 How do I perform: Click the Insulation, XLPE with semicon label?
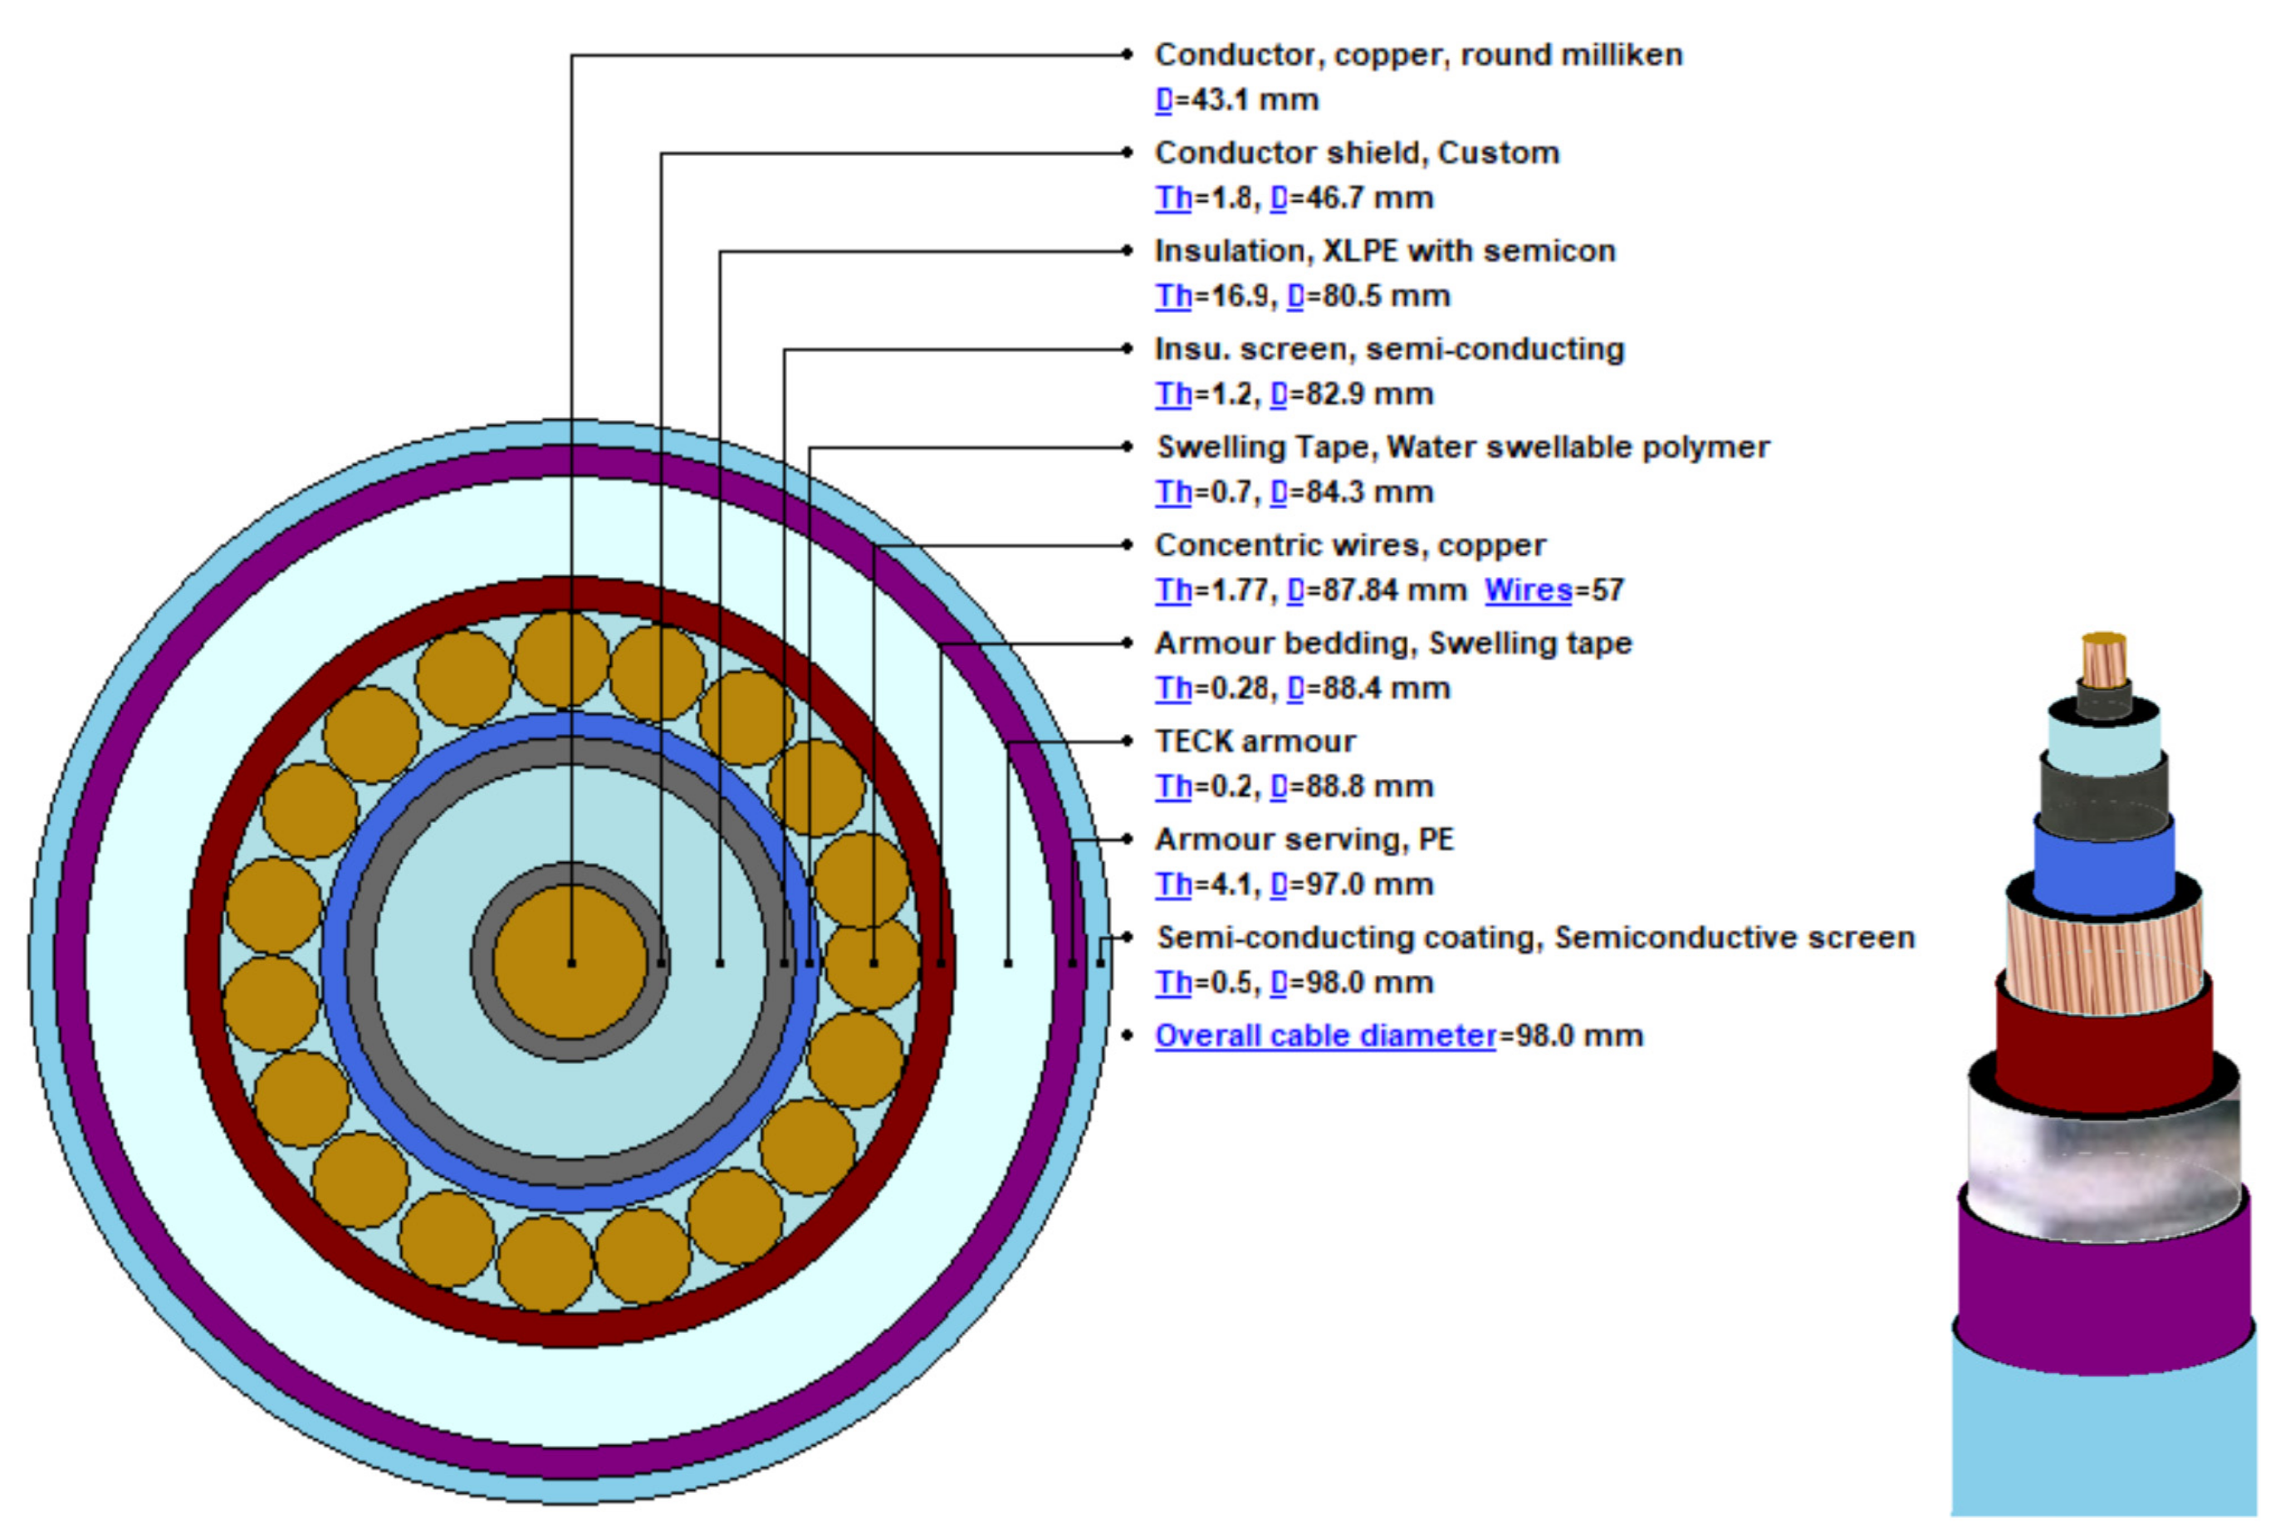(1384, 251)
